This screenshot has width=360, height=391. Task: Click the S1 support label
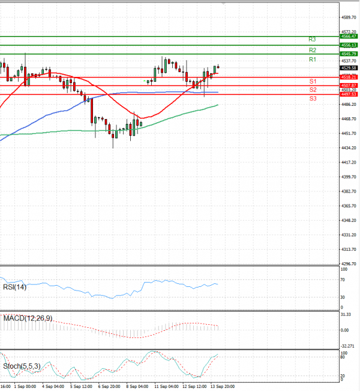[313, 81]
